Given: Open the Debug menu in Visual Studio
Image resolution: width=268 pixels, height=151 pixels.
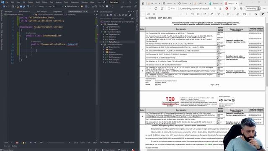Looking at the screenshot, I should coord(45,2).
